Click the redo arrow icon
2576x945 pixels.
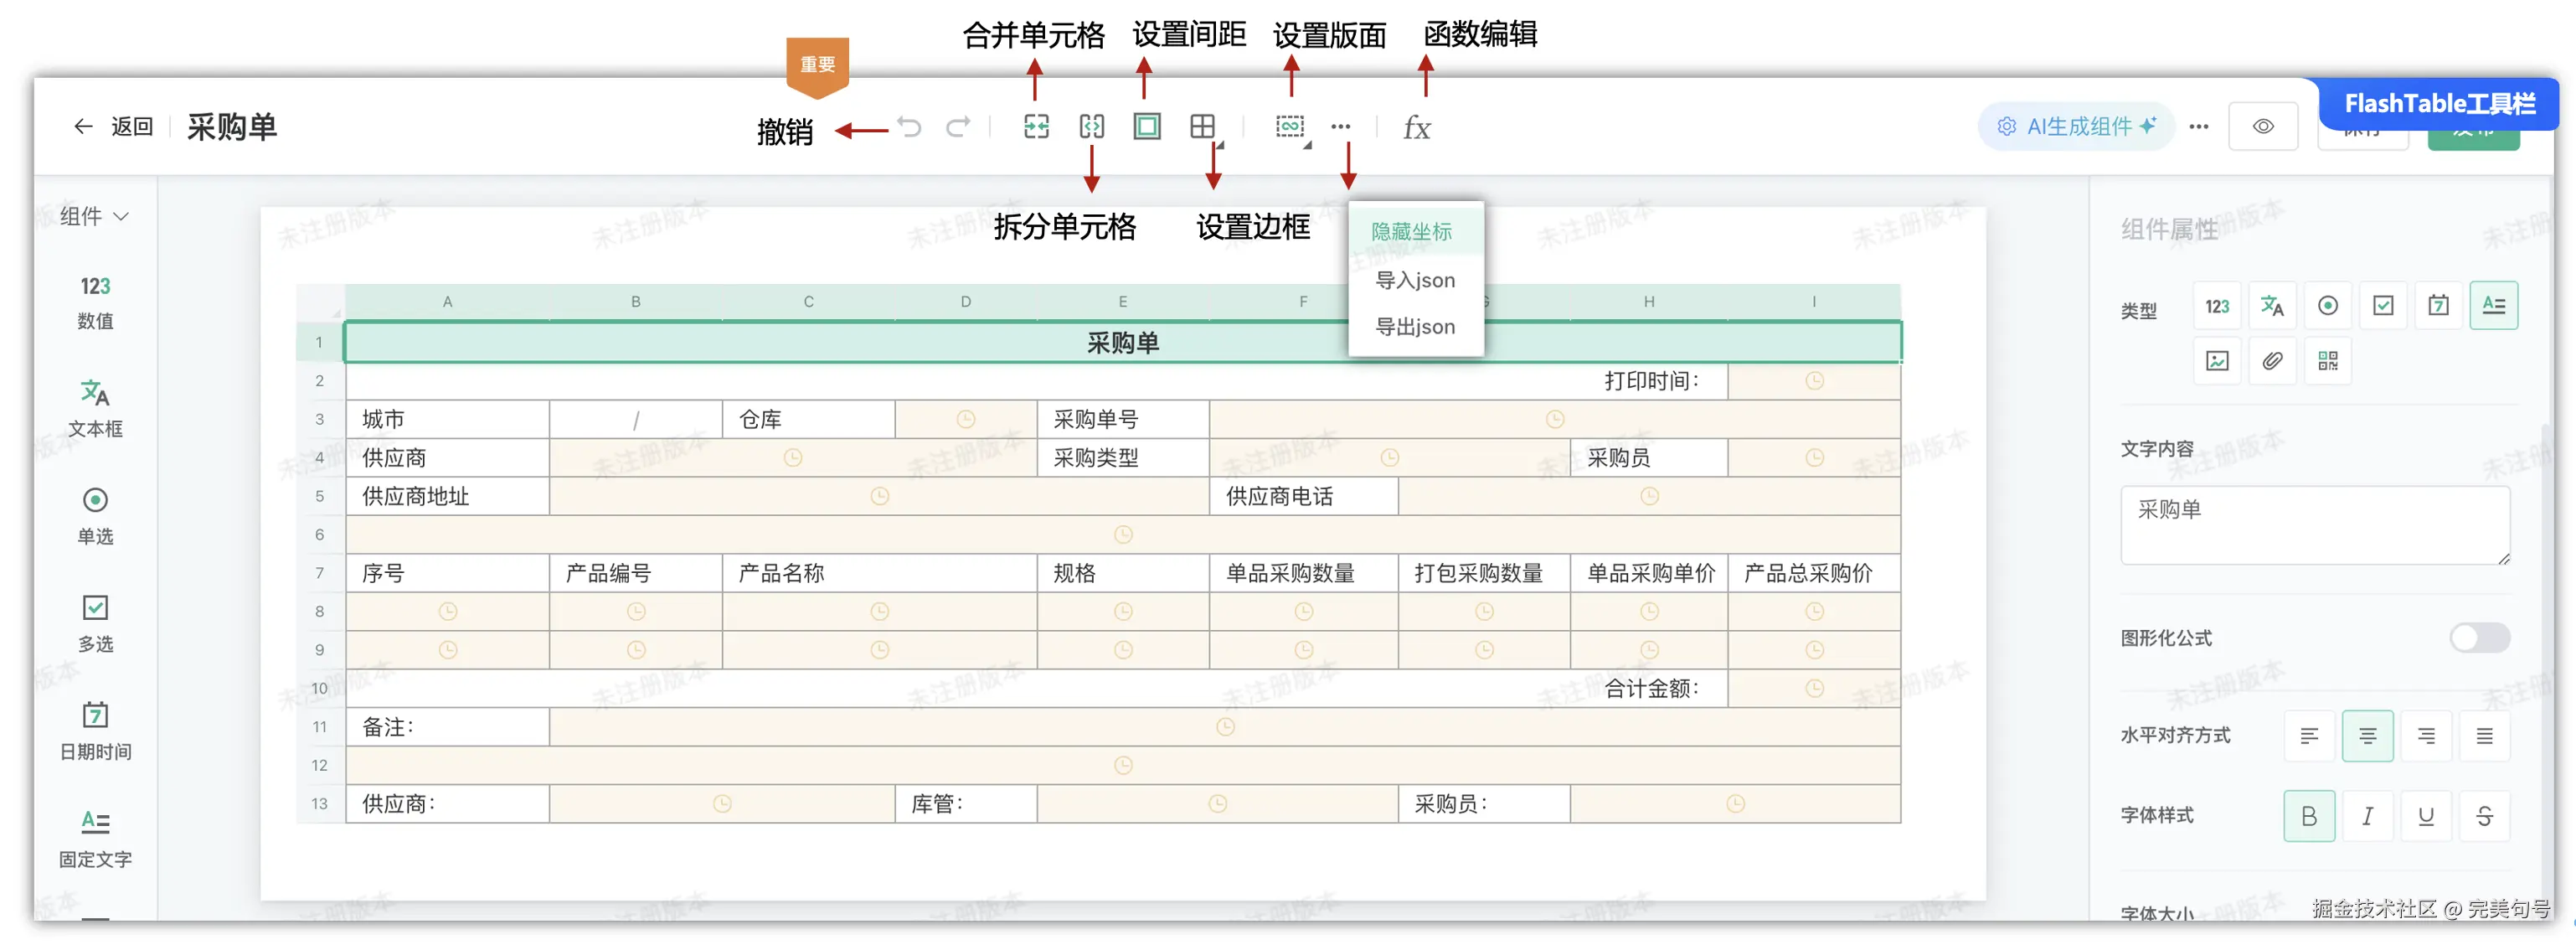pyautogui.click(x=958, y=127)
